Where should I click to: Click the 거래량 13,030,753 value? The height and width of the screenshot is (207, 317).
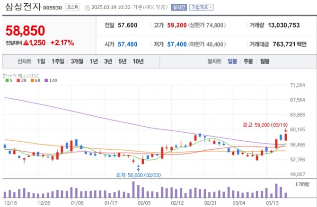click(284, 25)
